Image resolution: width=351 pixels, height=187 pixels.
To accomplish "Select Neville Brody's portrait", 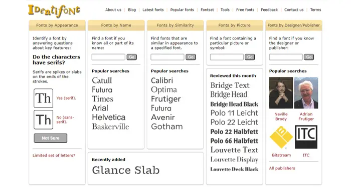I will coord(281,93).
